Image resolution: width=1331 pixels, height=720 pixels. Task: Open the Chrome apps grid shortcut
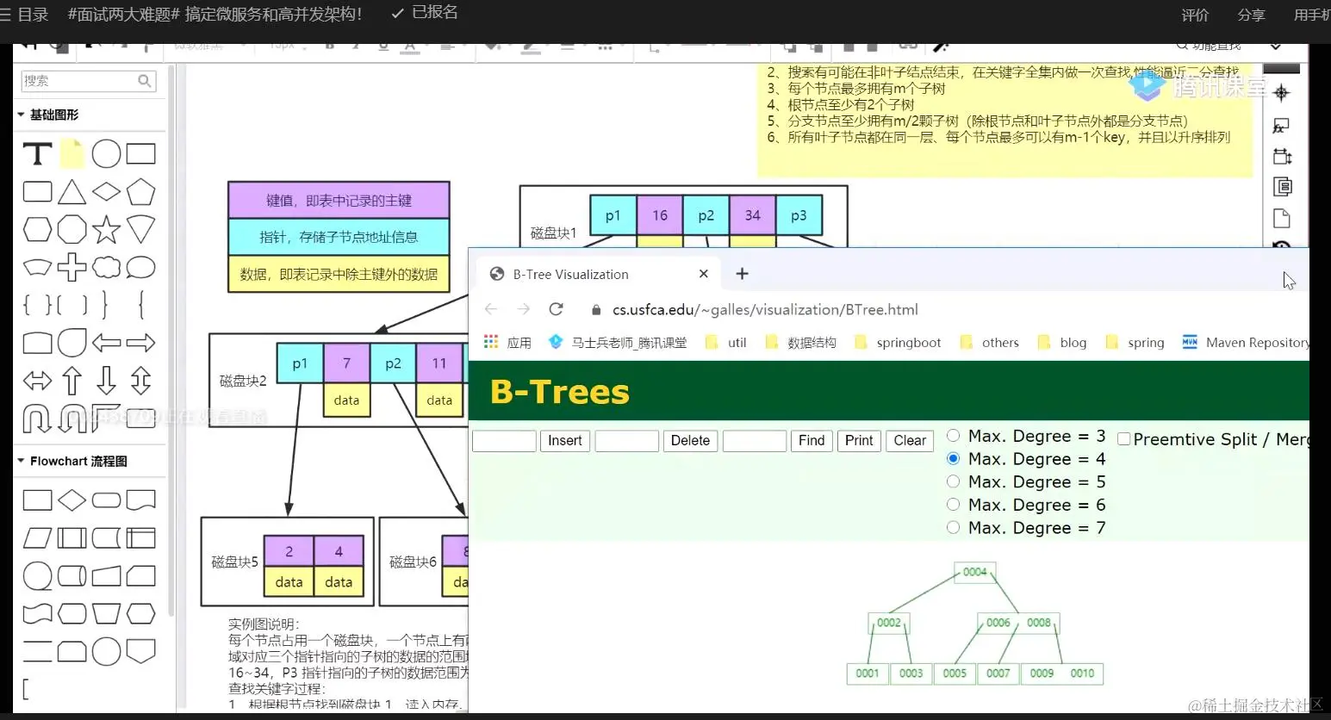[x=491, y=342]
